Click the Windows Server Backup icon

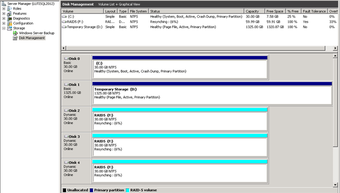[15, 33]
